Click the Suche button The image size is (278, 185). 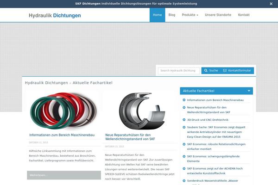[x=211, y=70]
